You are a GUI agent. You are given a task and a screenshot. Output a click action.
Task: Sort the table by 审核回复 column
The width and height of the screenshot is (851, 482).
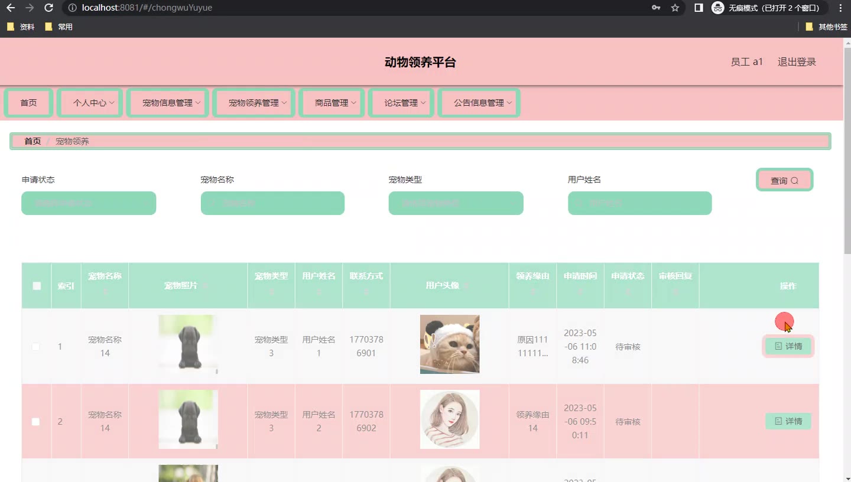click(x=675, y=291)
